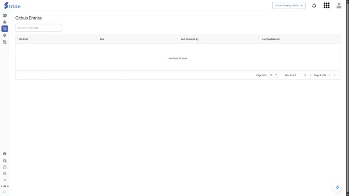Click the 'Page 0 of 0' indicator
The image size is (349, 196).
[x=319, y=75]
